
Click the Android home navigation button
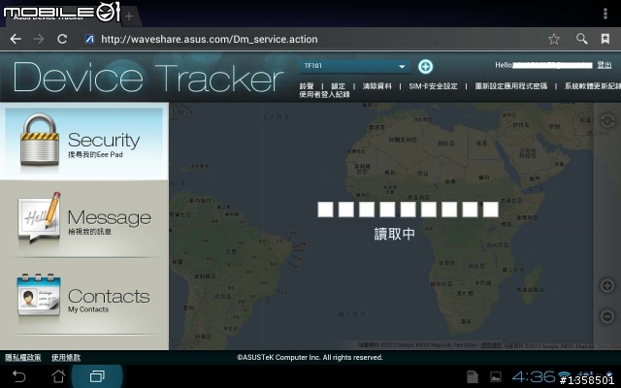(58, 376)
